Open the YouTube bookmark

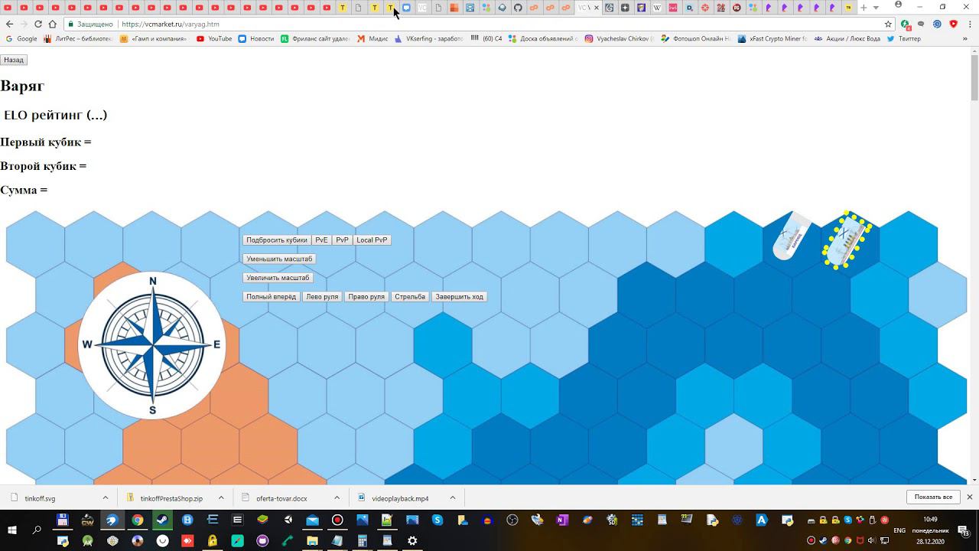click(x=214, y=38)
